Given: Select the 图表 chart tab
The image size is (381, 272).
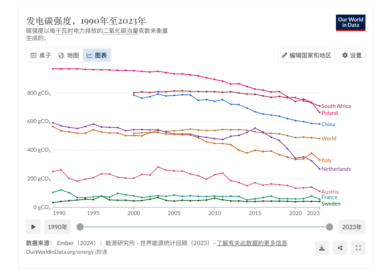Looking at the screenshot, I should tap(97, 55).
